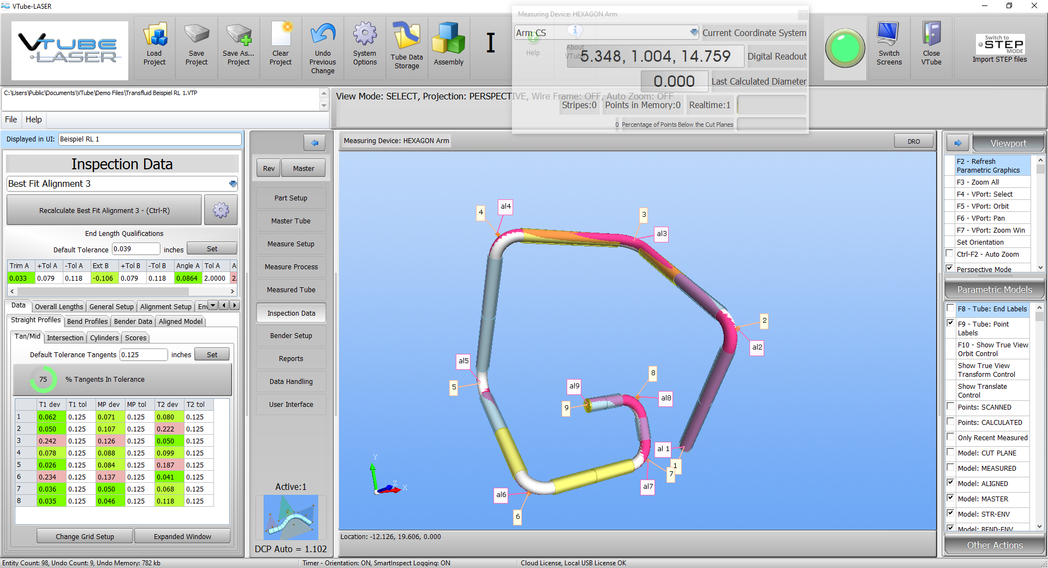1048x568 pixels.
Task: Click the Assembly blocks icon
Action: click(448, 38)
